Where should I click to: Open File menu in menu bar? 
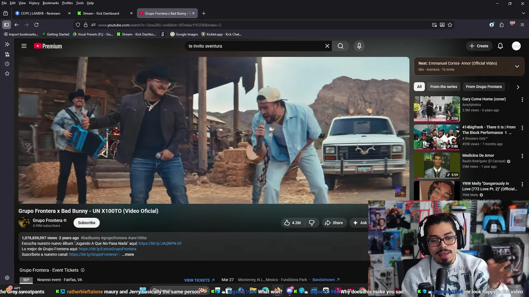(4, 3)
